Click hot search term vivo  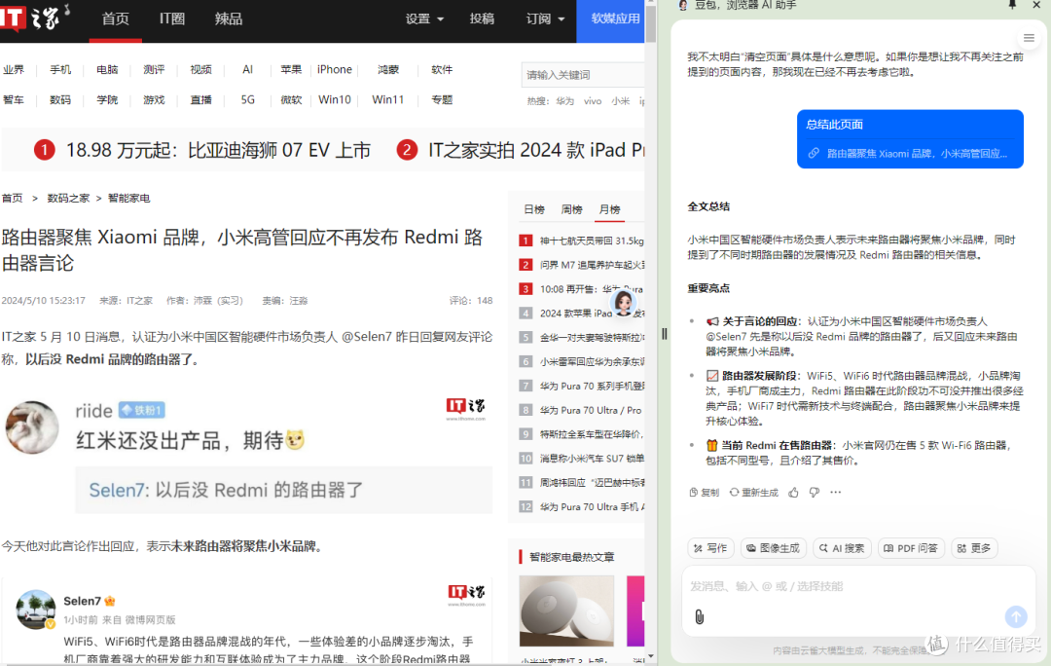593,100
